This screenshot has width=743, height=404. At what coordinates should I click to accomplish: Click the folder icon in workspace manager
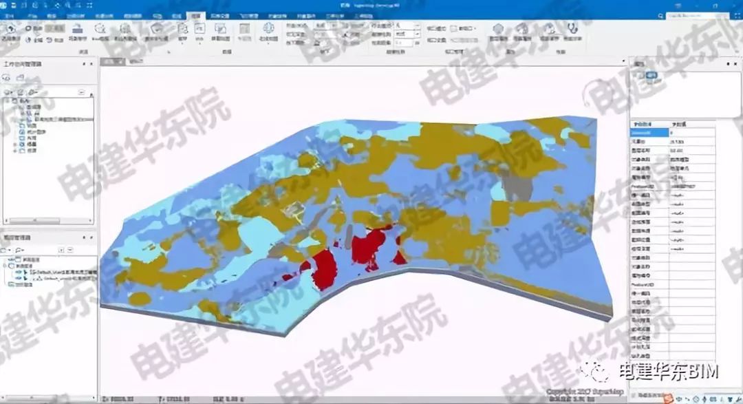(21, 77)
